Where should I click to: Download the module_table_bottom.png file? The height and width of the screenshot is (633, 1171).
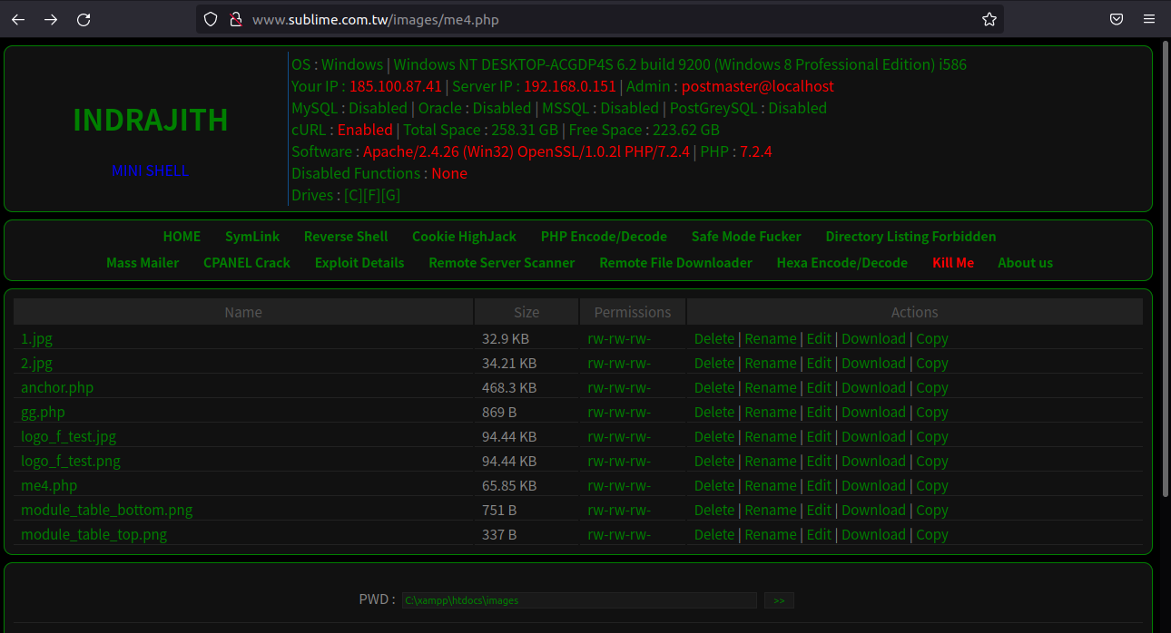click(x=873, y=511)
